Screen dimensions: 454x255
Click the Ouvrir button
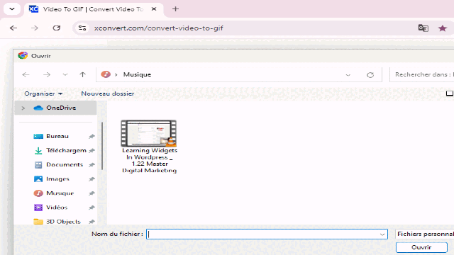pyautogui.click(x=421, y=247)
